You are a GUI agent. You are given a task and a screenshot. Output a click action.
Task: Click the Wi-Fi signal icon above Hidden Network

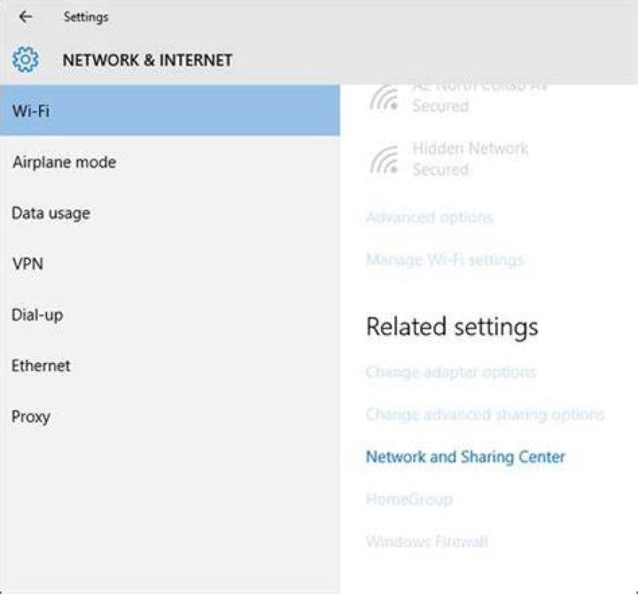click(x=384, y=97)
